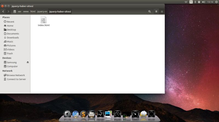
Task: Click the root disk icon in path bar
Action: [x=15, y=11]
